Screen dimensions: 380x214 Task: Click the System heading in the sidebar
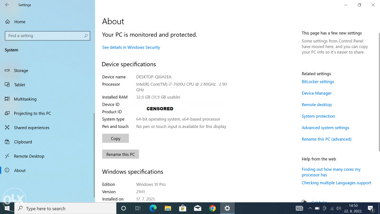pyautogui.click(x=11, y=50)
